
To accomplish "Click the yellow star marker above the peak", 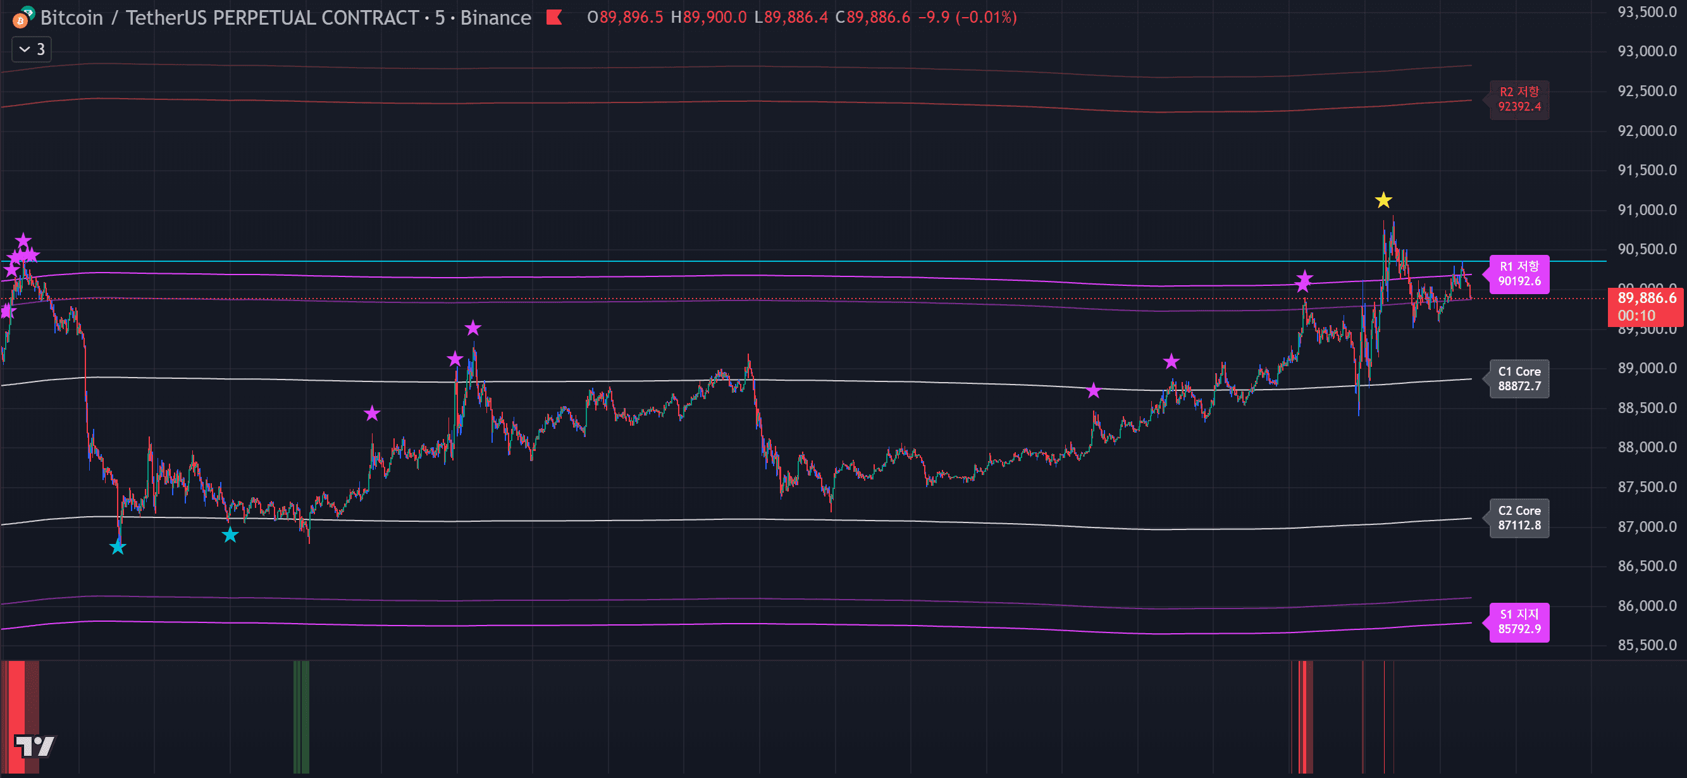I will click(1383, 201).
